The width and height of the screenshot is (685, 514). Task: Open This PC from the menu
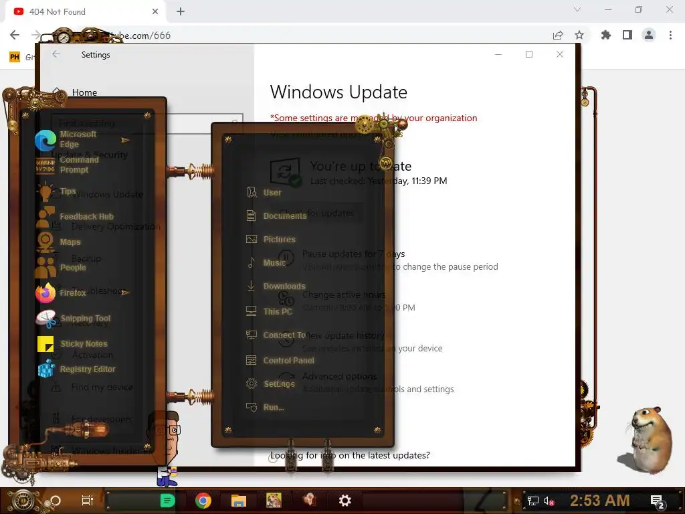tap(269, 312)
